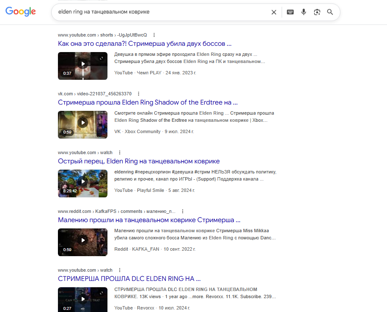The height and width of the screenshot is (312, 387).
Task: Click snippet mentioning Стримерша Miss Mikkaa
Action: point(195,234)
